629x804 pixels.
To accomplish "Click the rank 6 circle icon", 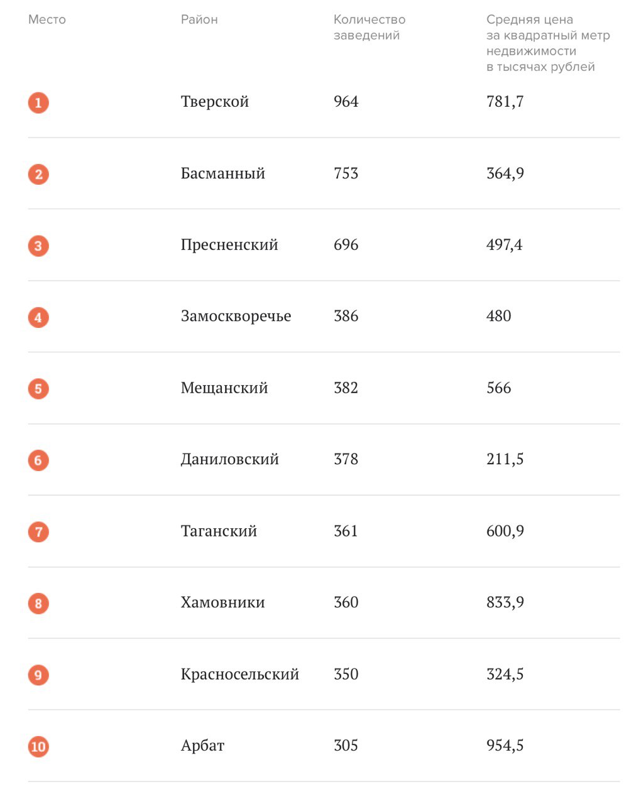I will pos(38,460).
